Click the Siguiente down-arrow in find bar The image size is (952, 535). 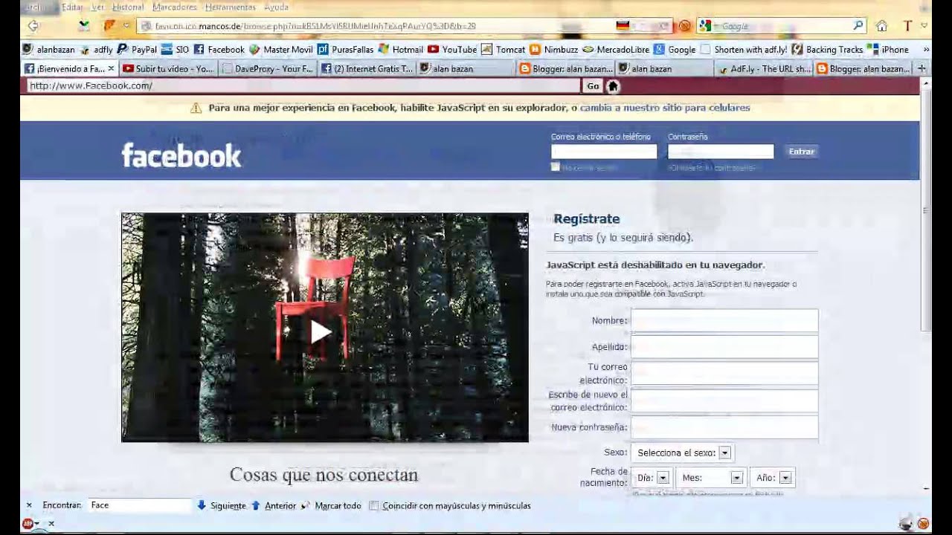point(202,505)
